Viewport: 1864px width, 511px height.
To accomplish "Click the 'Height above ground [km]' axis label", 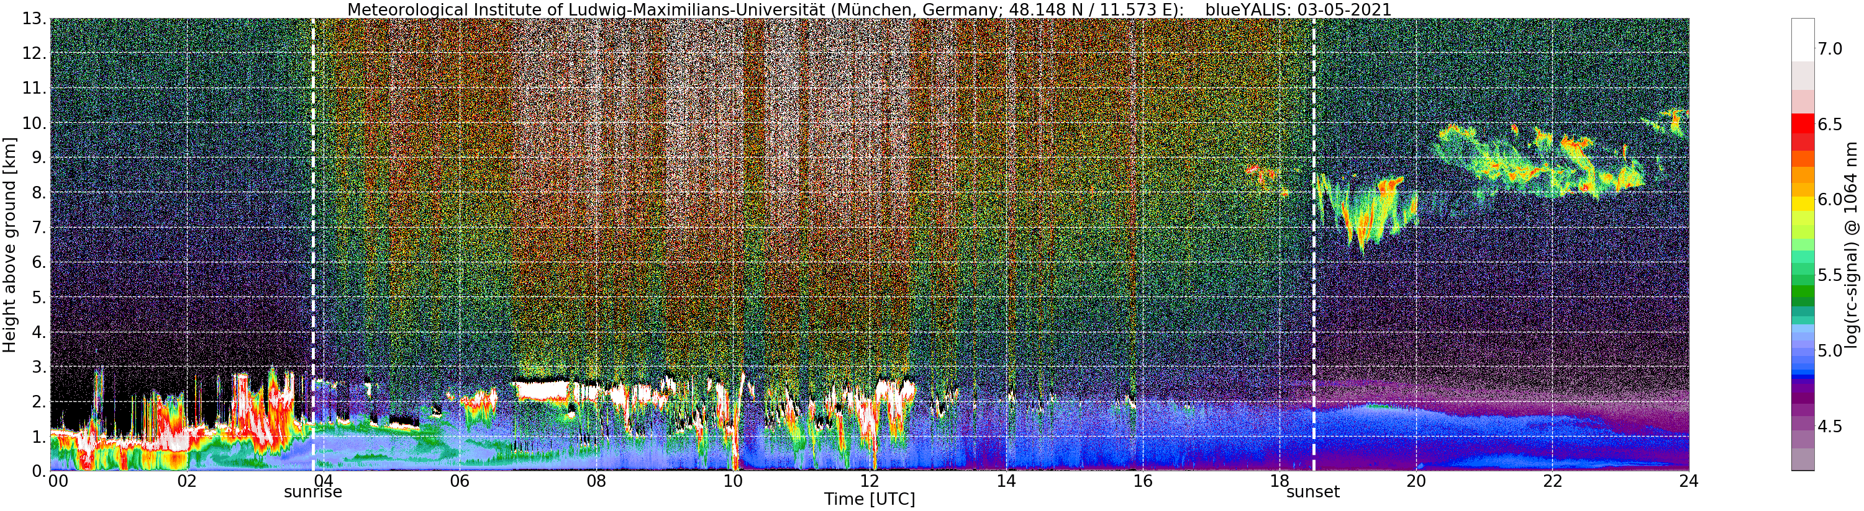I will (x=9, y=245).
